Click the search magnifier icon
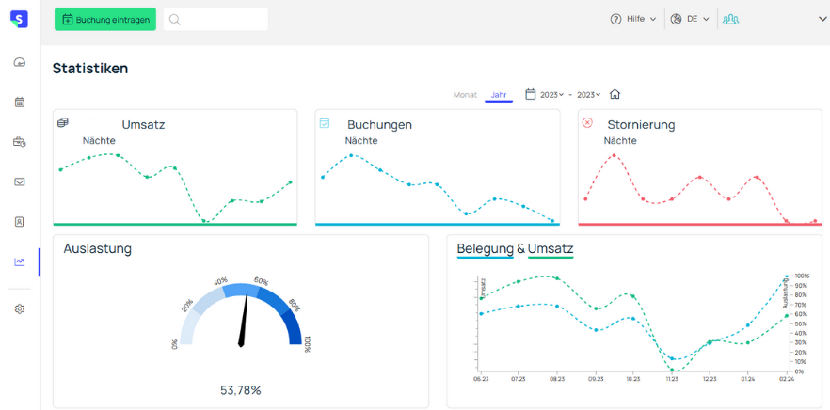 coord(175,20)
